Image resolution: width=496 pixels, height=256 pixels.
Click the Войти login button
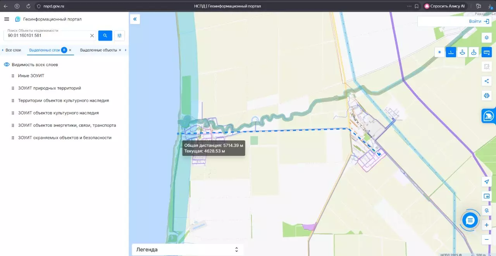pyautogui.click(x=479, y=21)
